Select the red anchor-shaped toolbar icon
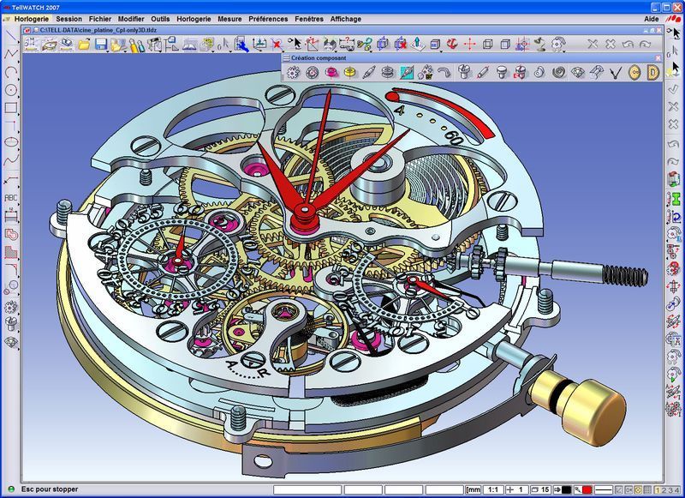 [x=452, y=44]
